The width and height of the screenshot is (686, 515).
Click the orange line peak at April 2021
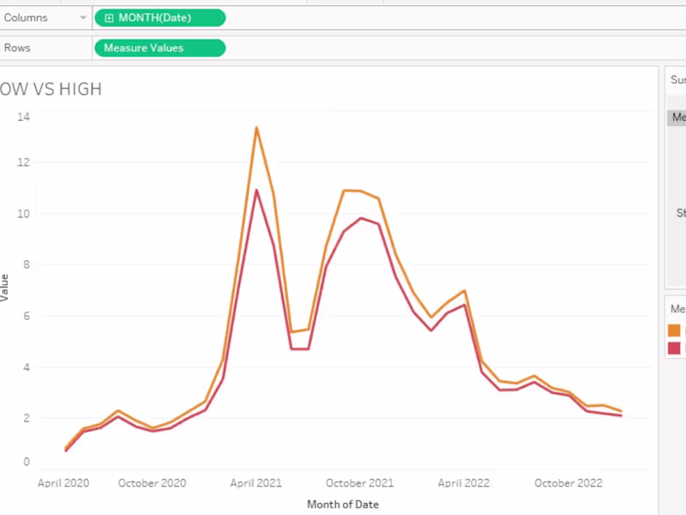(256, 128)
